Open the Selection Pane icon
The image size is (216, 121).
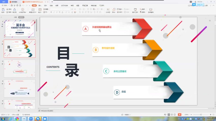(x=151, y=9)
